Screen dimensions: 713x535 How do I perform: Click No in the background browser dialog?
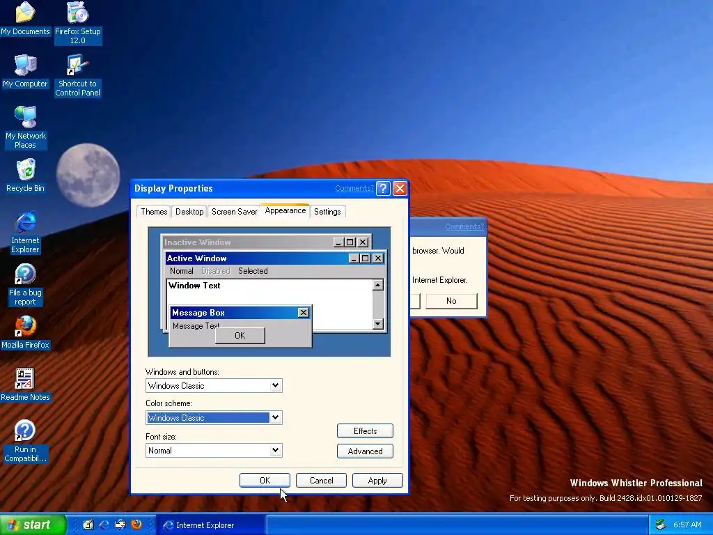pyautogui.click(x=451, y=301)
